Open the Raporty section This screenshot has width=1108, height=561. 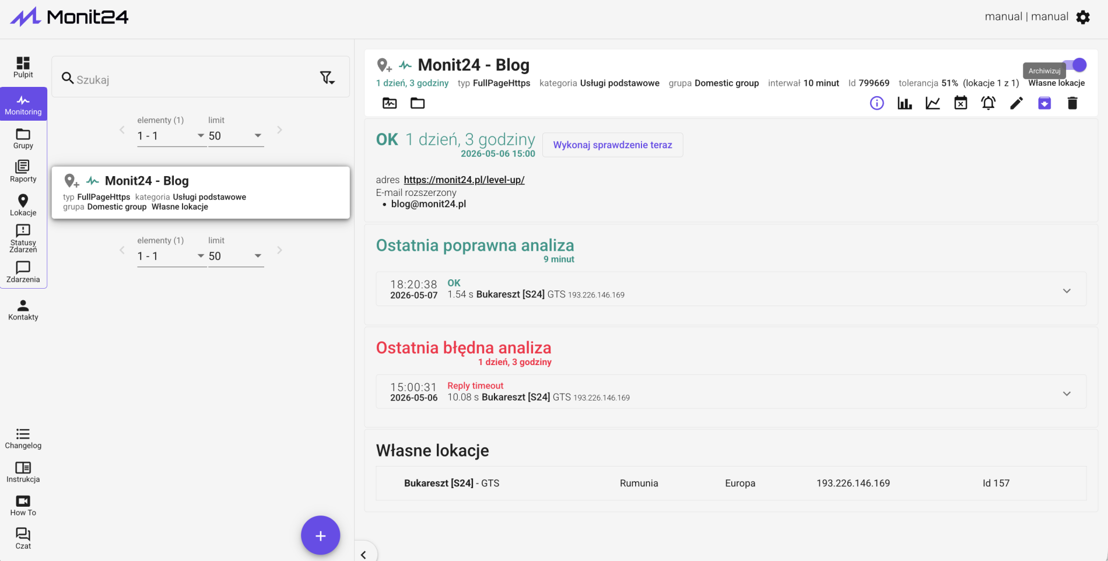point(23,172)
